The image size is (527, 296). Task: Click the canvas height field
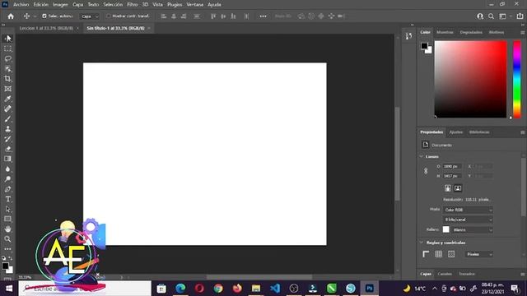pyautogui.click(x=452, y=176)
